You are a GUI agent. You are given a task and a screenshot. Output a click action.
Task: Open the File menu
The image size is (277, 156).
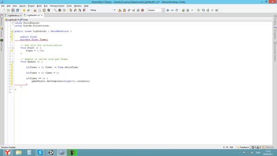click(3, 6)
